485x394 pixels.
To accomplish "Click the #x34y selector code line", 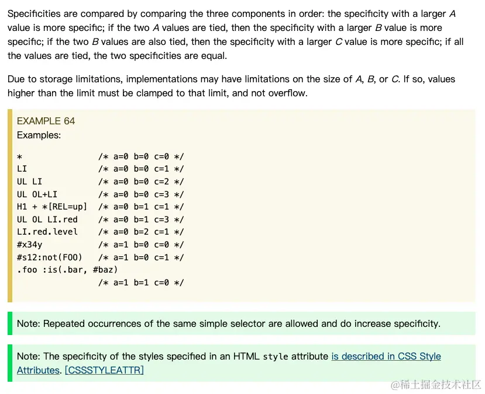I will coord(101,245).
